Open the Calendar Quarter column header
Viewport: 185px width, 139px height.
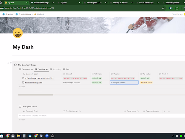pyautogui.click(x=152, y=111)
